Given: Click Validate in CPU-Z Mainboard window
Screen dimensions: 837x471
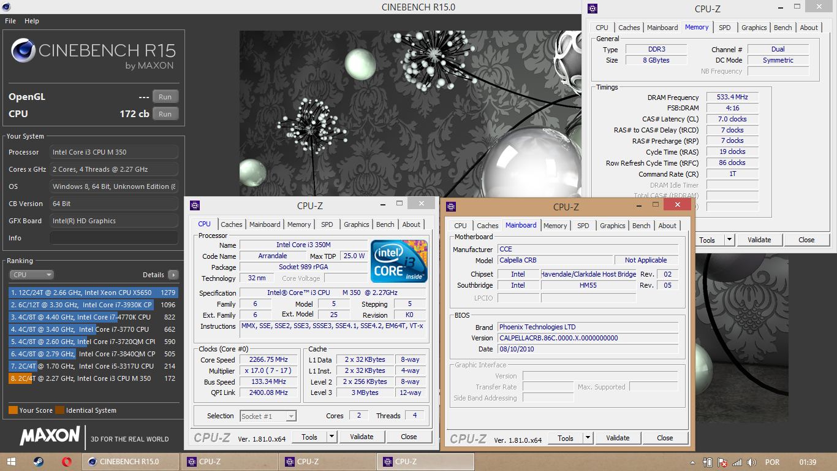Looking at the screenshot, I should (x=618, y=438).
